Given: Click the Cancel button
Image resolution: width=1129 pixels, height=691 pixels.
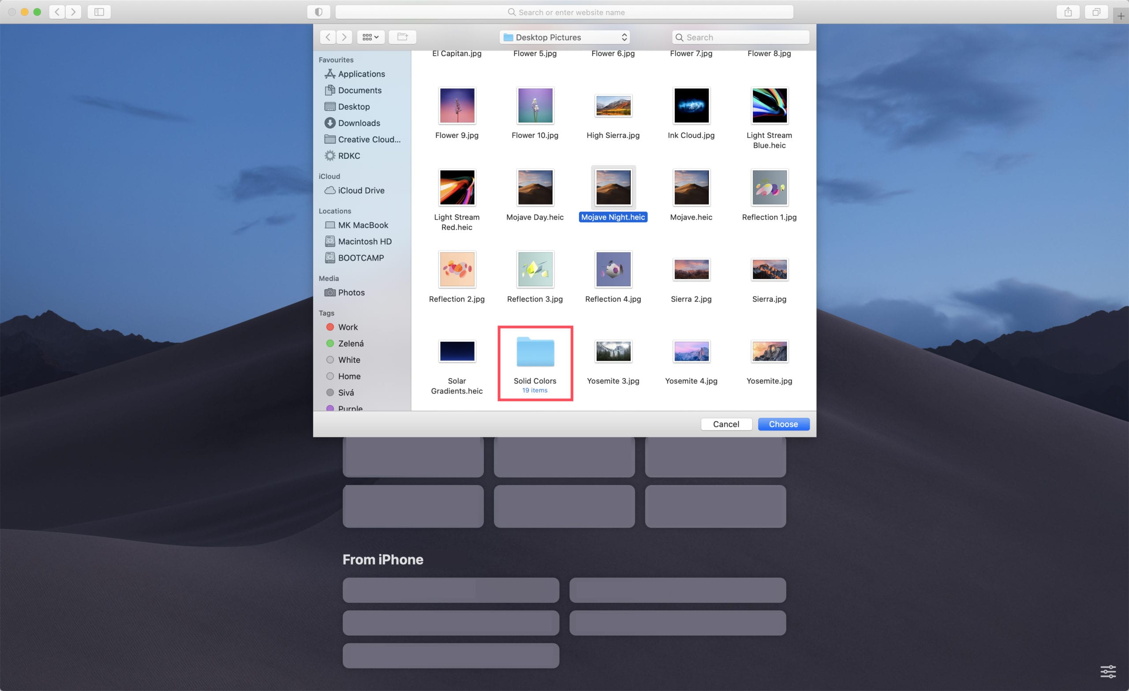Looking at the screenshot, I should click(726, 424).
